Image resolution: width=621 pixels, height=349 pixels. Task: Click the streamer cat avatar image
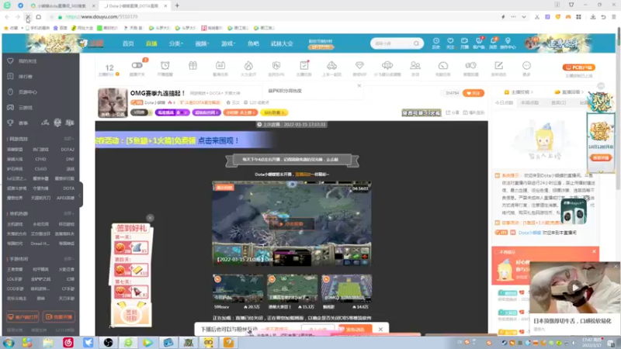pos(113,102)
